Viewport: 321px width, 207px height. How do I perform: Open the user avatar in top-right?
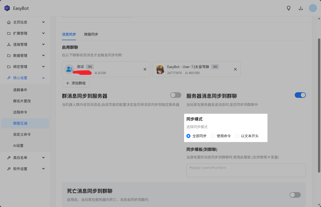[x=313, y=8]
